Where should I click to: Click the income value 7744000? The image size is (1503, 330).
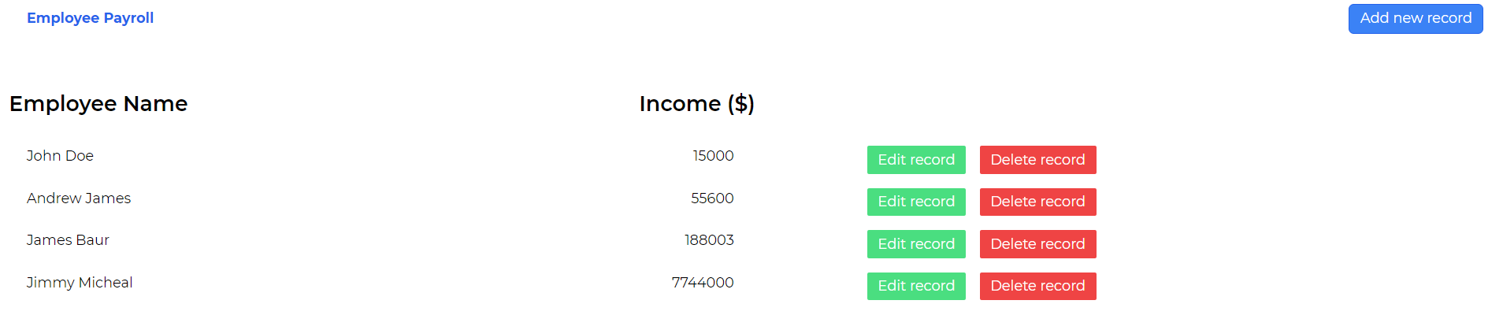703,283
